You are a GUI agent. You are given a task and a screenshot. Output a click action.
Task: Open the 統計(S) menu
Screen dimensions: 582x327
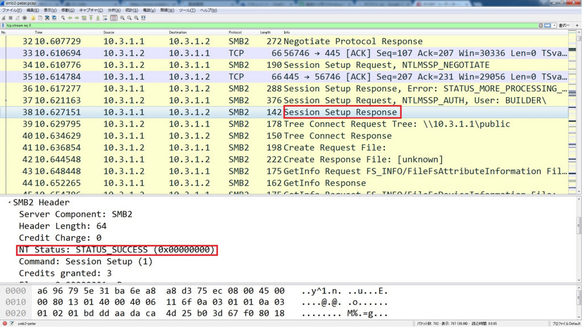[x=131, y=10]
